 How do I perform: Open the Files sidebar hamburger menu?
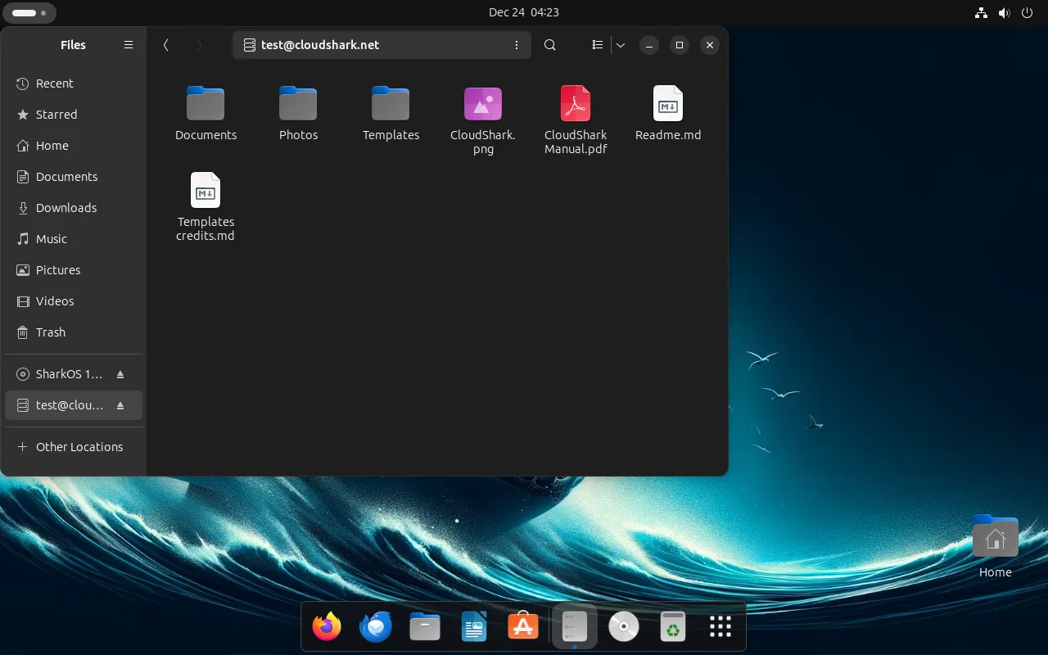129,45
